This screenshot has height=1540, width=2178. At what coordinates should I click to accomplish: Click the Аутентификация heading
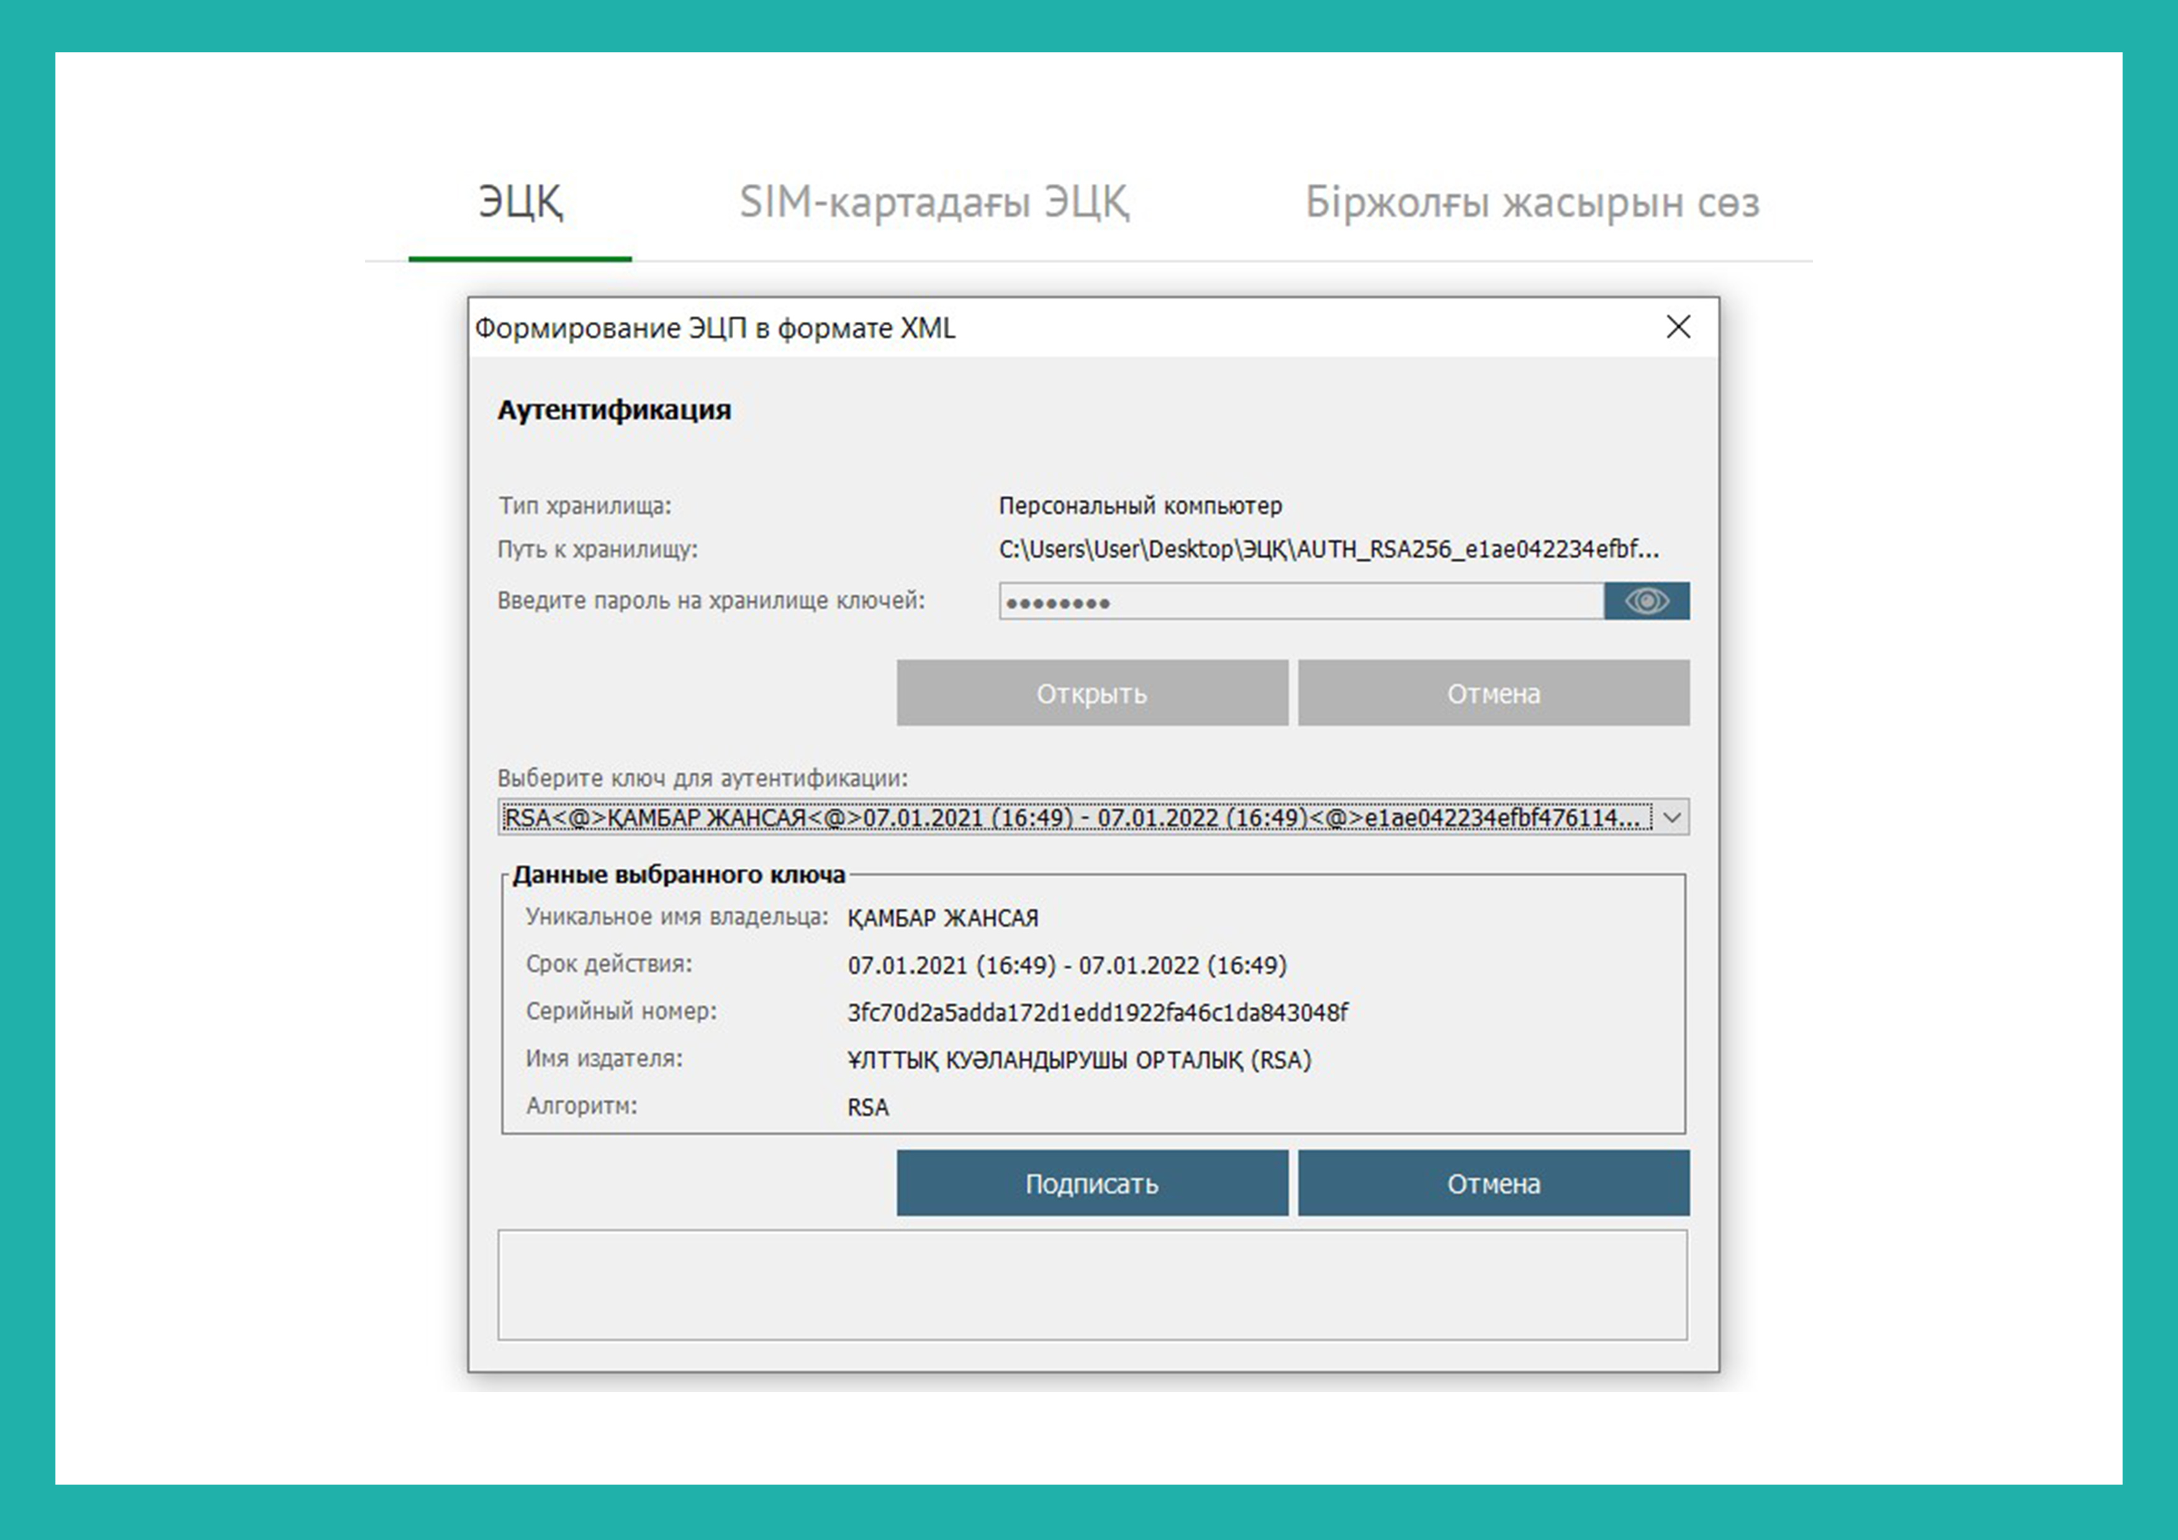614,410
